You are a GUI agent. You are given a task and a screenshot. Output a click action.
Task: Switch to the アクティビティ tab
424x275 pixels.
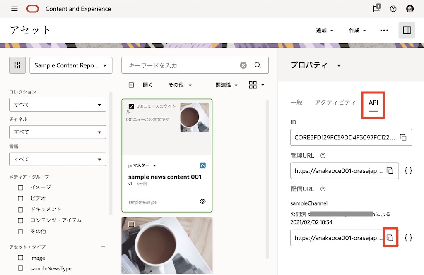click(x=335, y=103)
